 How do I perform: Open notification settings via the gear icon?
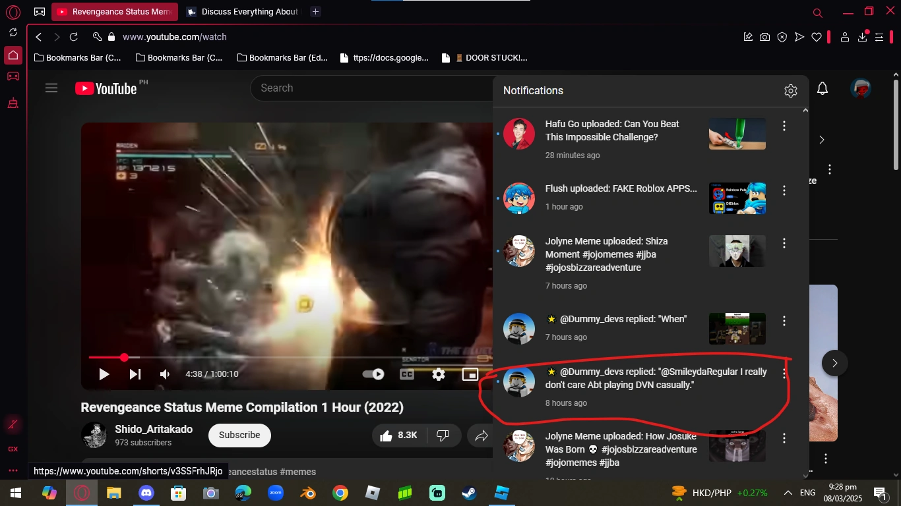(790, 91)
